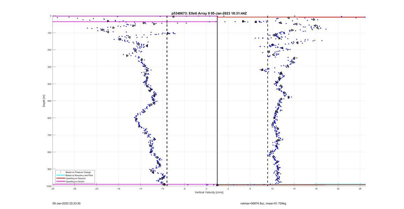
Task: Click the dark red line sample in the legend
Action: pyautogui.click(x=60, y=178)
